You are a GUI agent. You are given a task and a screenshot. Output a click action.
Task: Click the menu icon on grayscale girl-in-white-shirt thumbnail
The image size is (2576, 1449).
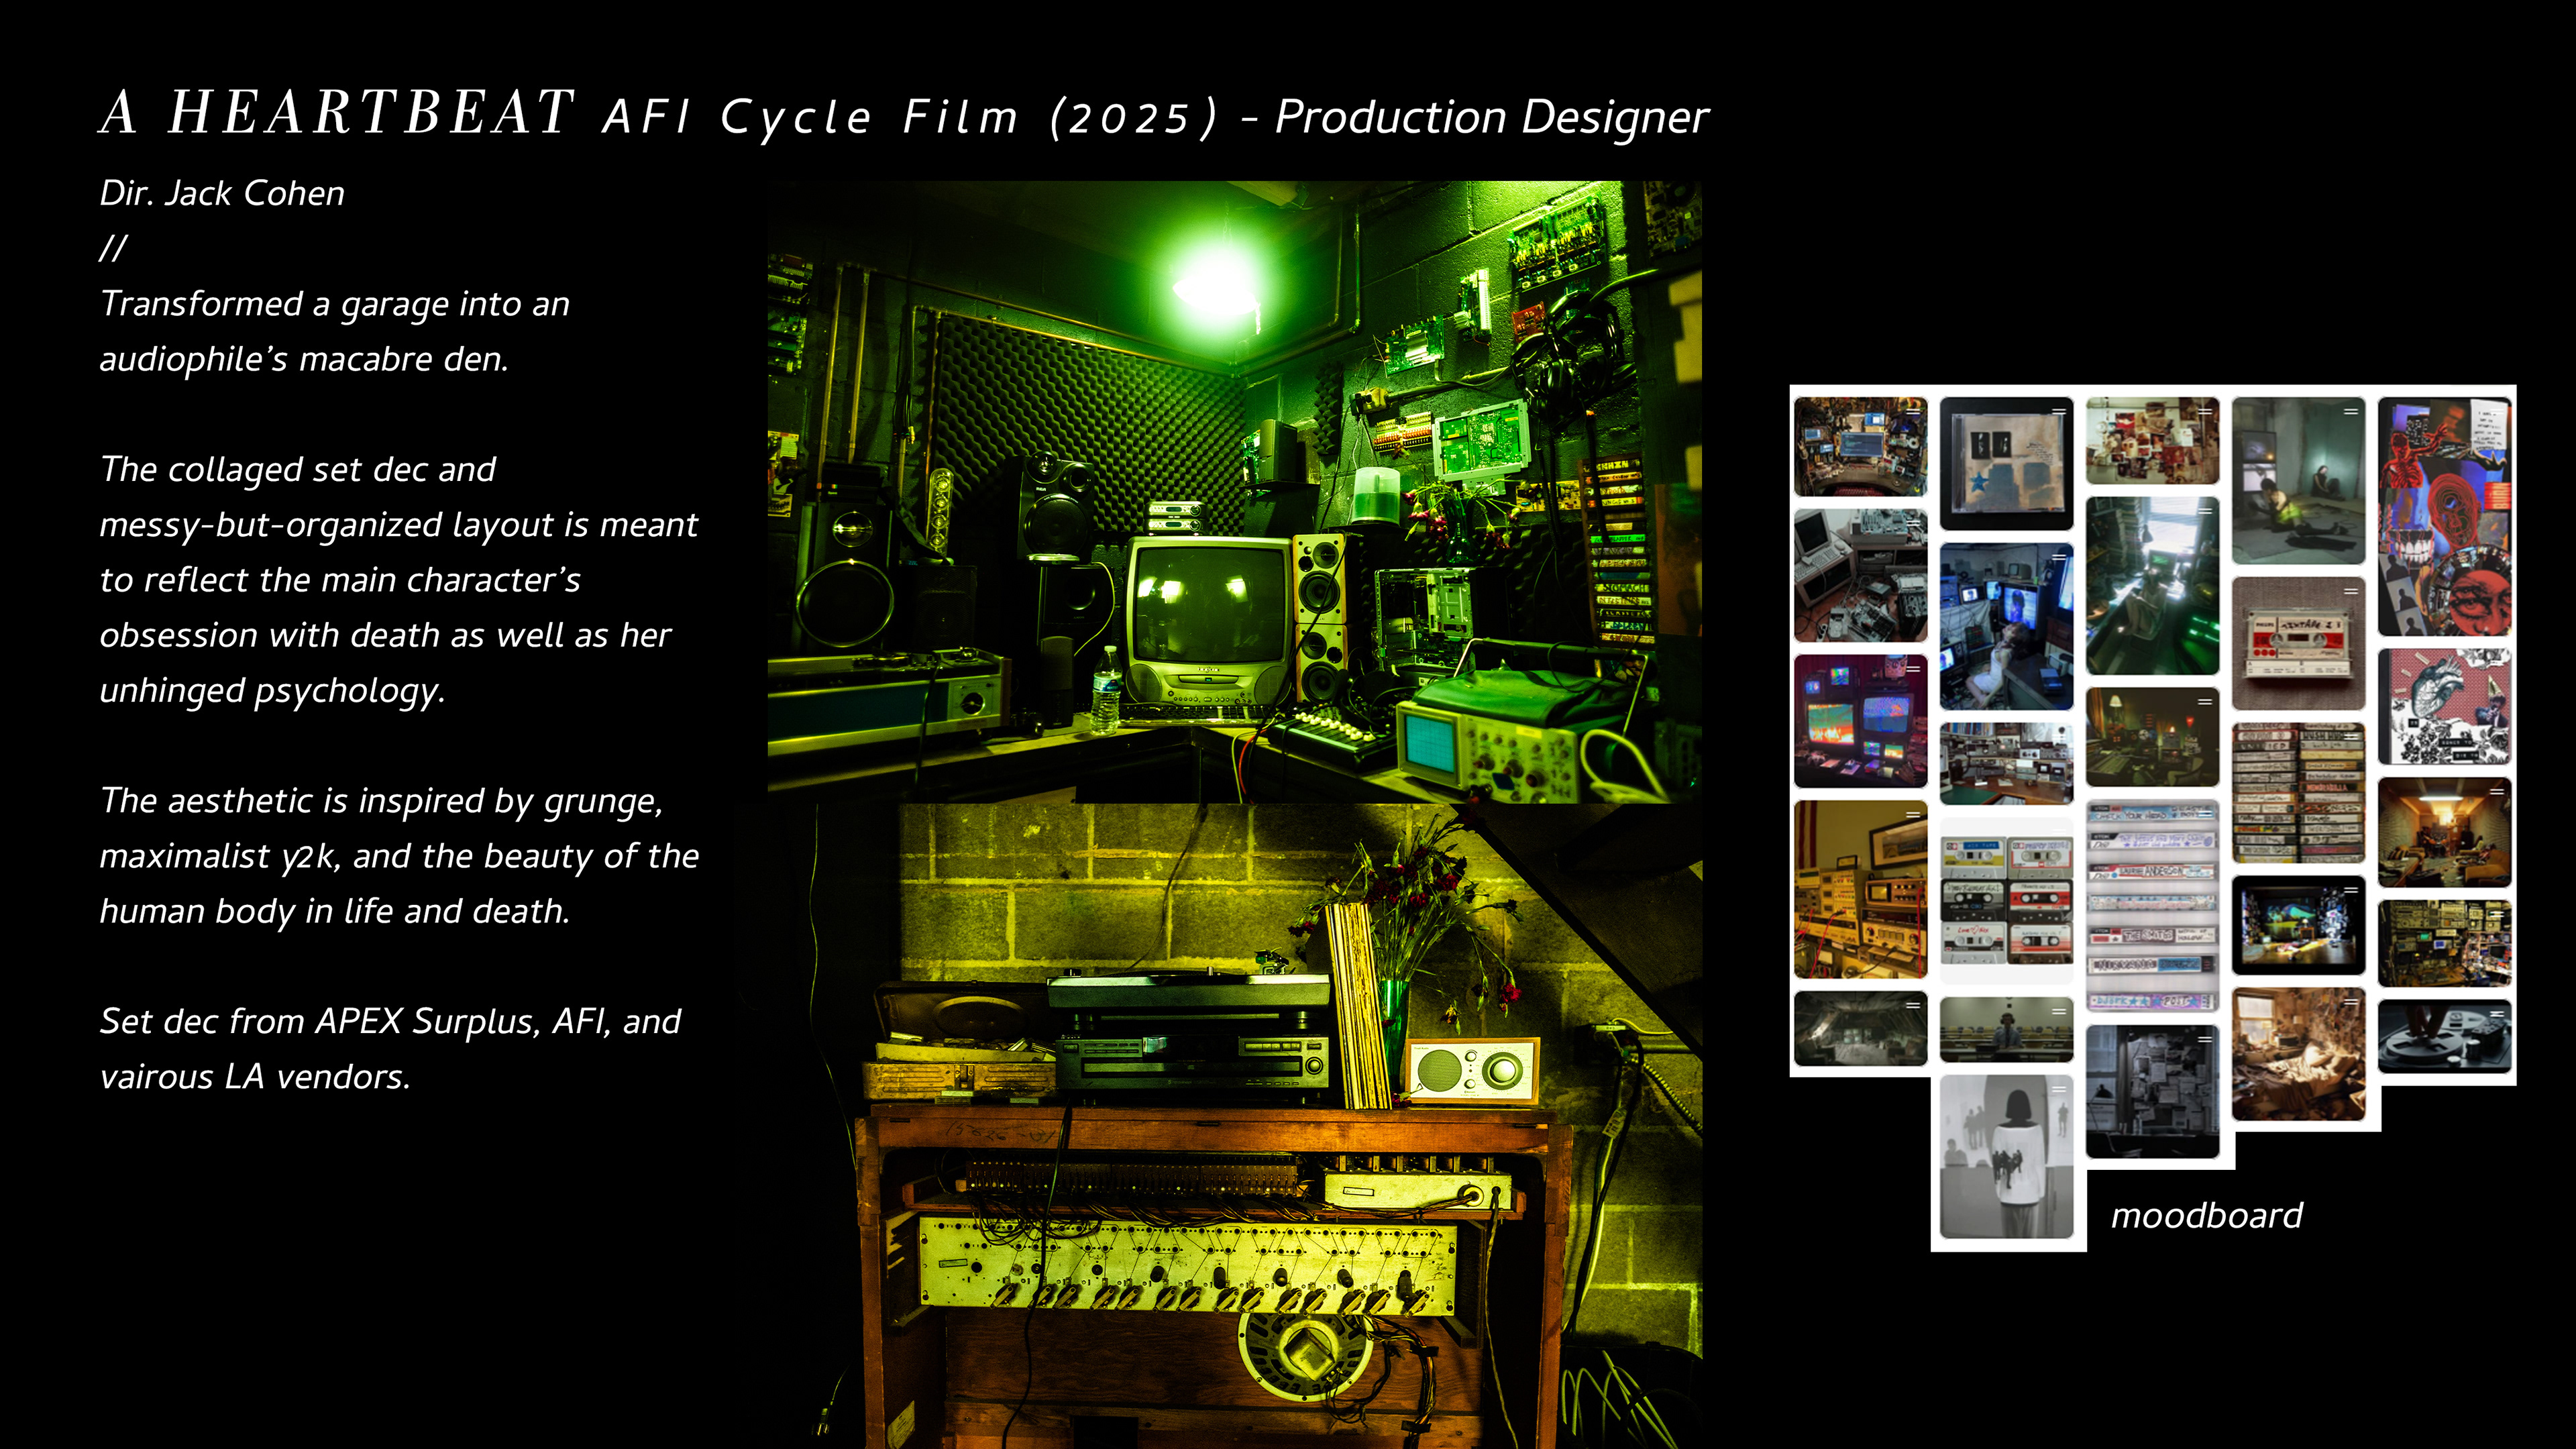pyautogui.click(x=2058, y=1089)
